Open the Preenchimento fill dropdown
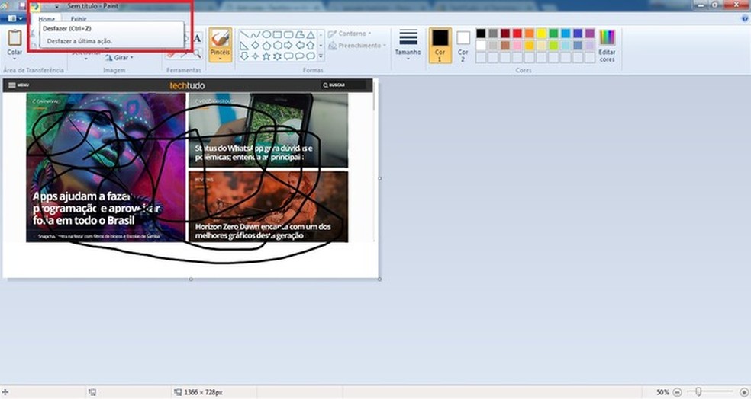The width and height of the screenshot is (751, 399). click(357, 46)
